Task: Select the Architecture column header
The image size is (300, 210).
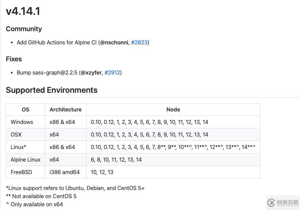Action: pyautogui.click(x=65, y=109)
